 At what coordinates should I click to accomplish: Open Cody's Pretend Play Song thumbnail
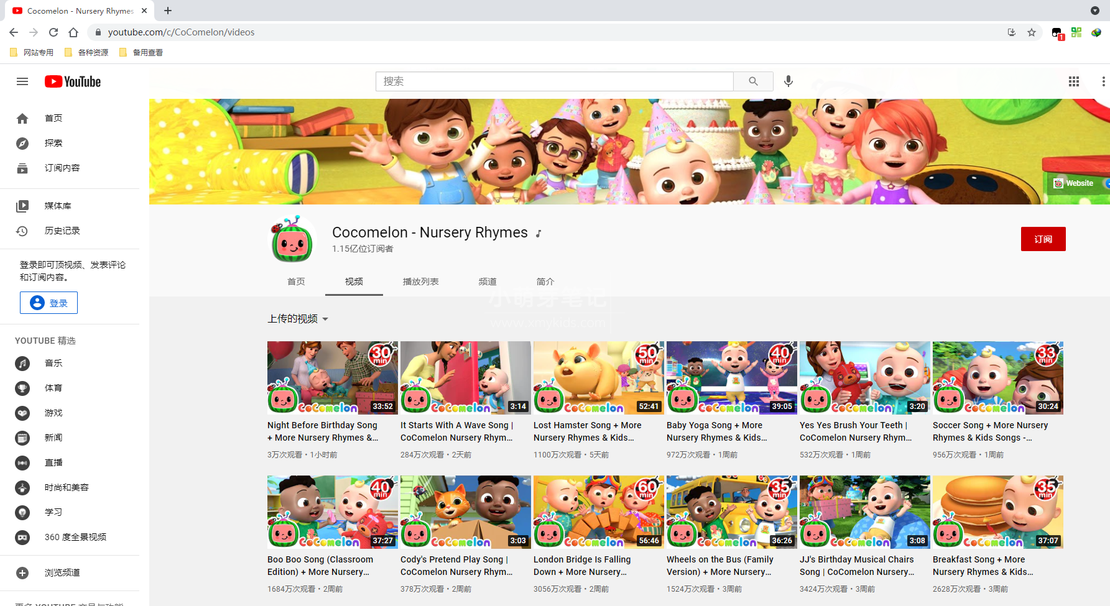[x=466, y=512]
